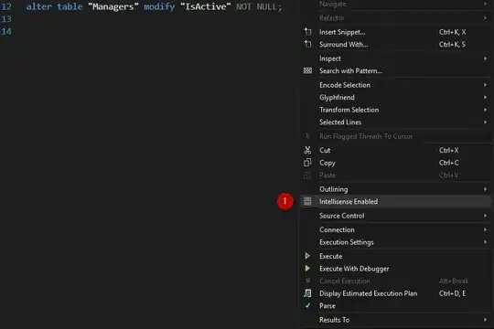Click line number 13 in the gutter
494x329 pixels.
(6, 19)
